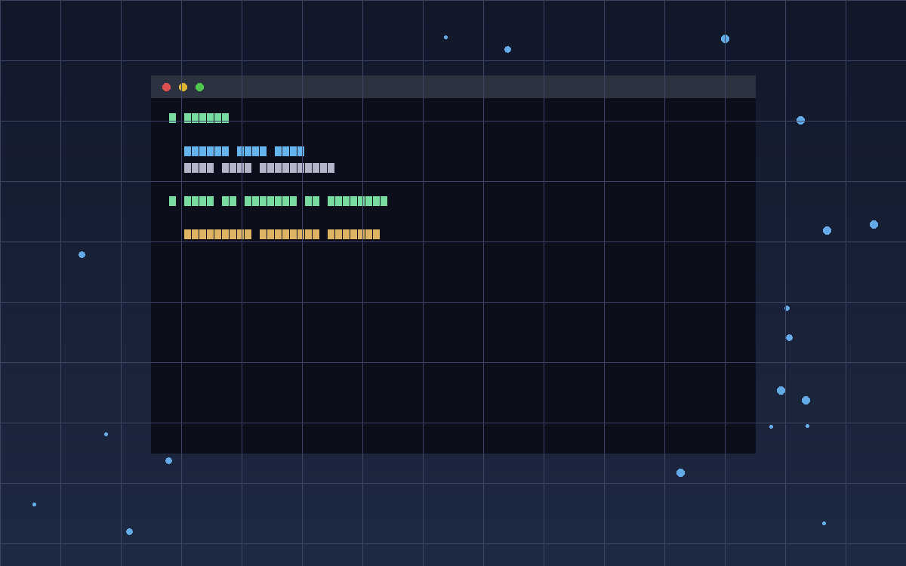Select middle word of blue output line
The height and width of the screenshot is (566, 906).
point(251,151)
